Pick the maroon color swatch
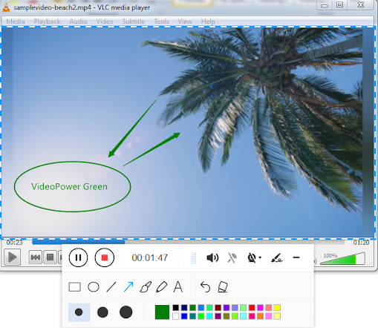This screenshot has height=328, width=378. (x=218, y=308)
